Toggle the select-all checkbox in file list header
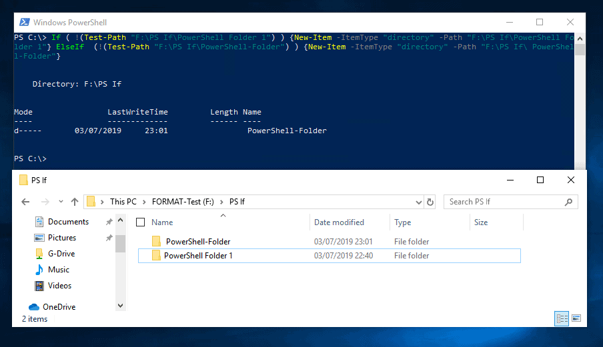The height and width of the screenshot is (347, 603). 141,222
